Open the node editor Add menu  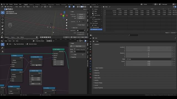(14, 41)
